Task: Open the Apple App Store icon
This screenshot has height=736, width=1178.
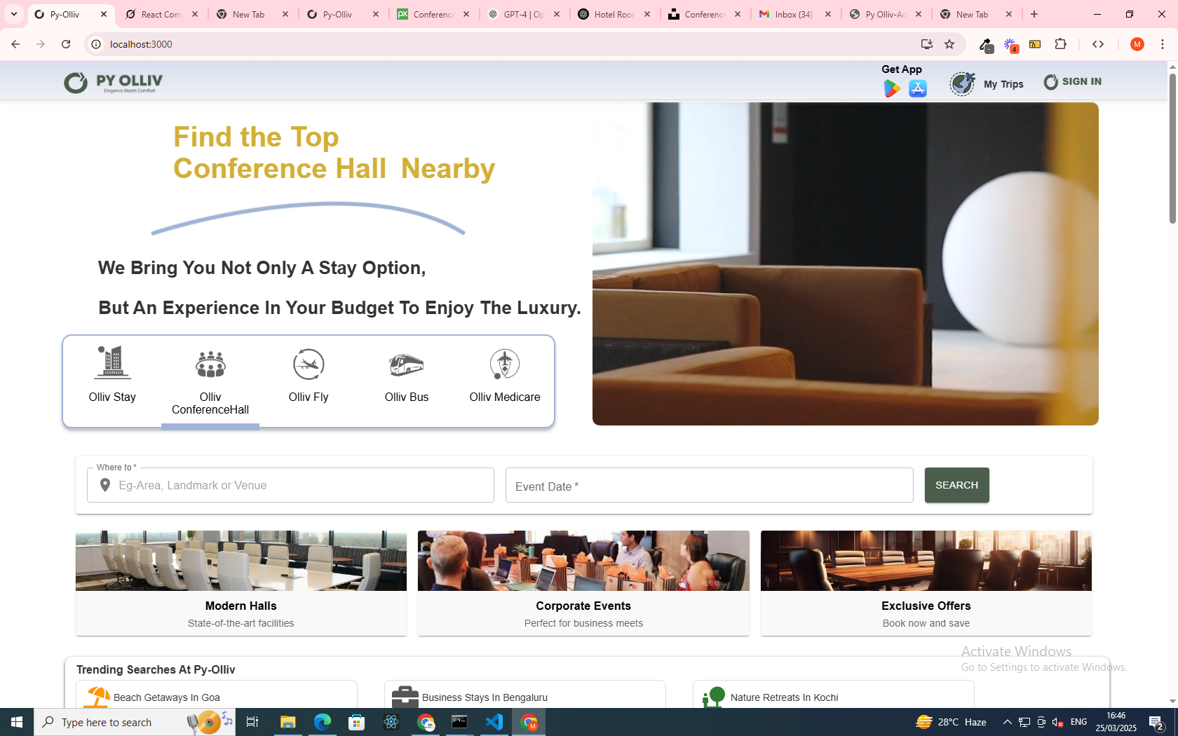Action: (917, 88)
